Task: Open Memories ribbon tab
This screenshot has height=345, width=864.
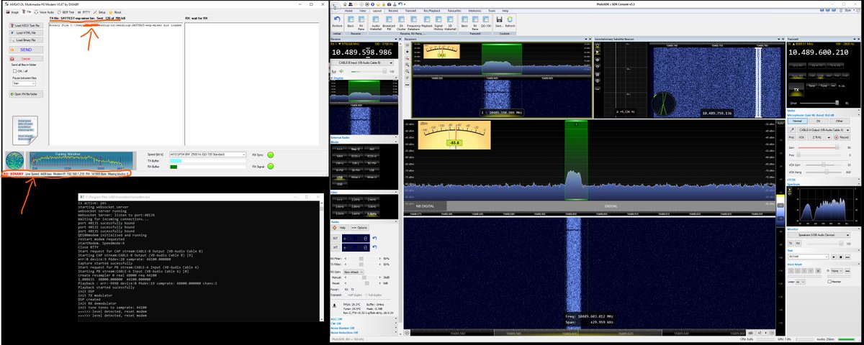Action: 475,11
